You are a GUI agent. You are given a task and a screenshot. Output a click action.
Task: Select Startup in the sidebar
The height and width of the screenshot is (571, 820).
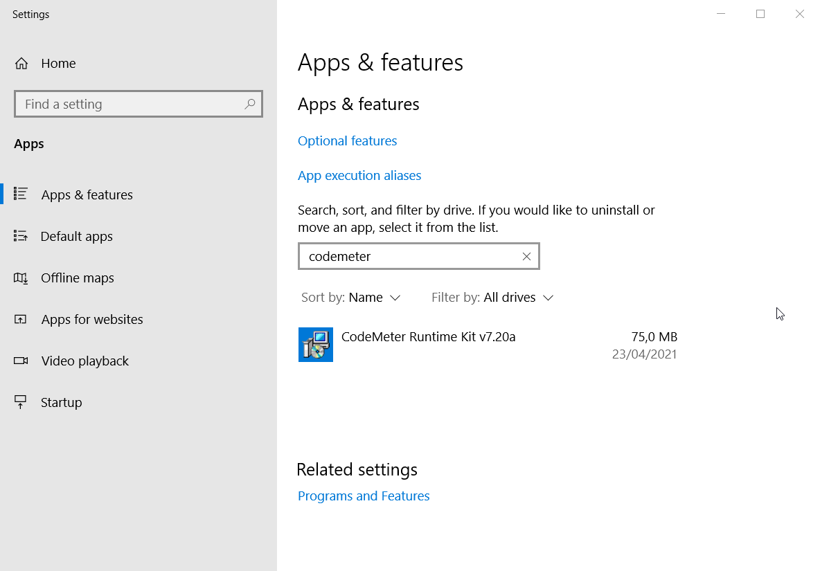139,402
